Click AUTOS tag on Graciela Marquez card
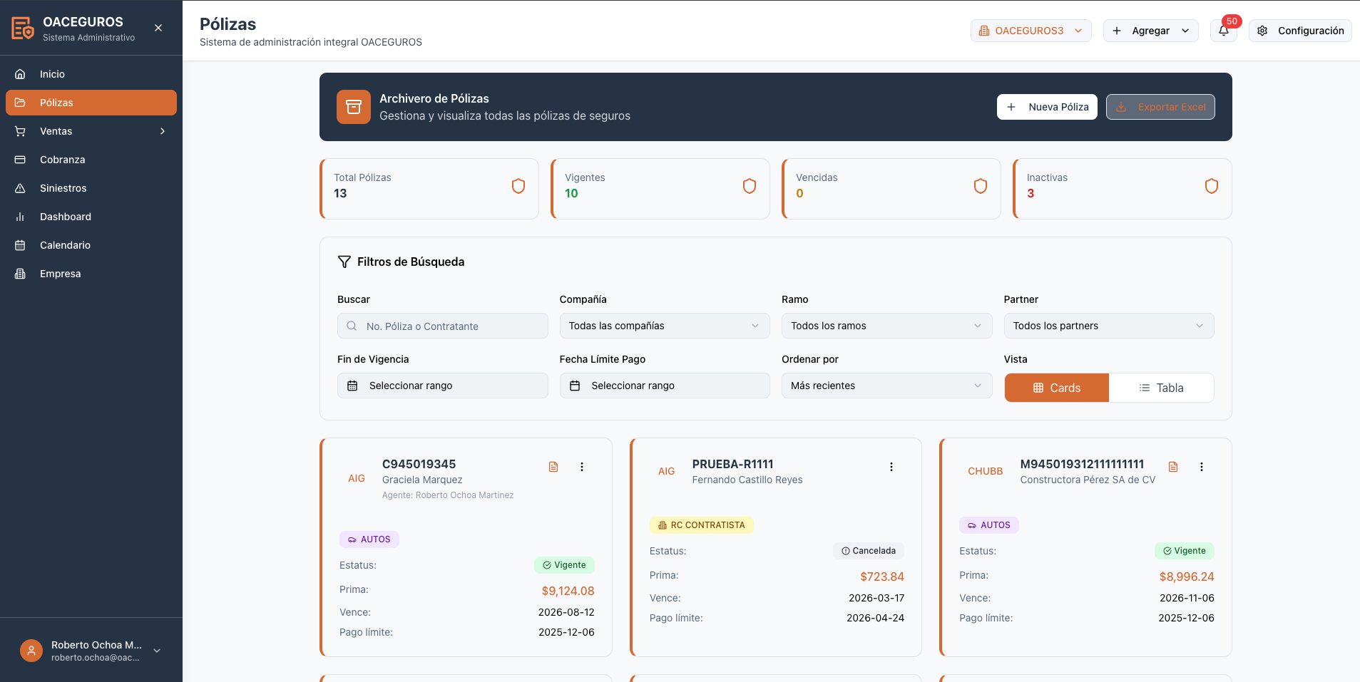 [x=369, y=539]
